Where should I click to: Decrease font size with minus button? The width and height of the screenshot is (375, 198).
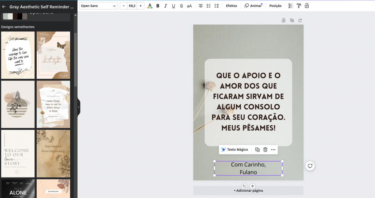[x=123, y=6]
